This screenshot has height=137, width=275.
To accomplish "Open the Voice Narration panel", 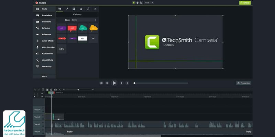I will click(x=44, y=47).
